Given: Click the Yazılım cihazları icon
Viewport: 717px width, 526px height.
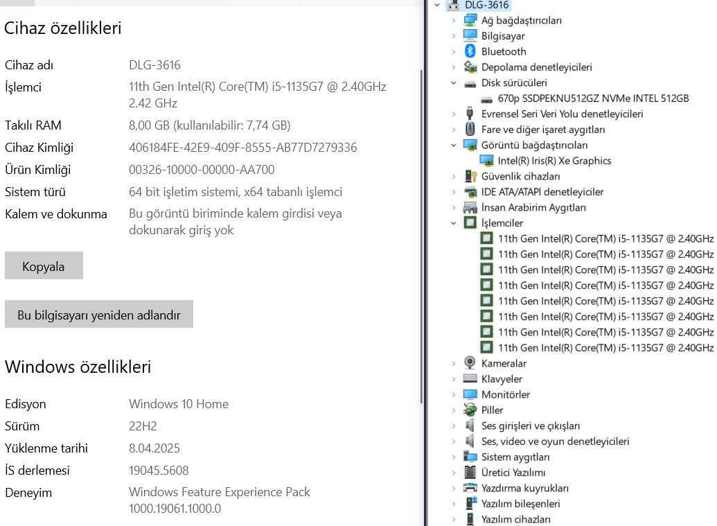Looking at the screenshot, I should tap(470, 519).
